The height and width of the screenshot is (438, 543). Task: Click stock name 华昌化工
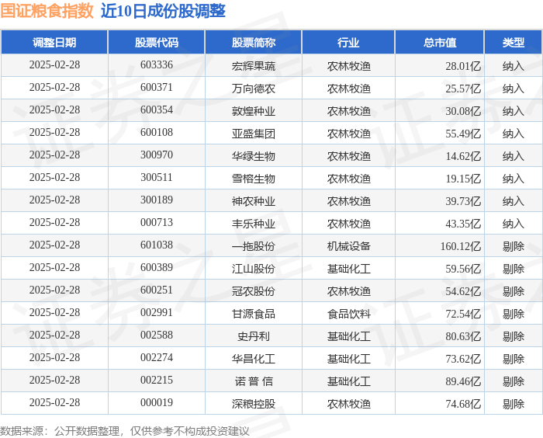point(254,359)
